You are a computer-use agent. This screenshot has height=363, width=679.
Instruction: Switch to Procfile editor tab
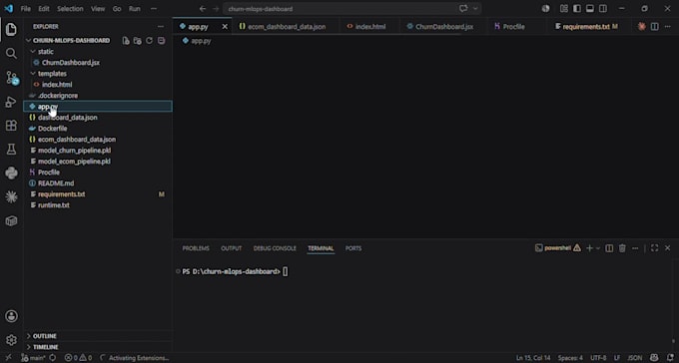[x=513, y=26]
